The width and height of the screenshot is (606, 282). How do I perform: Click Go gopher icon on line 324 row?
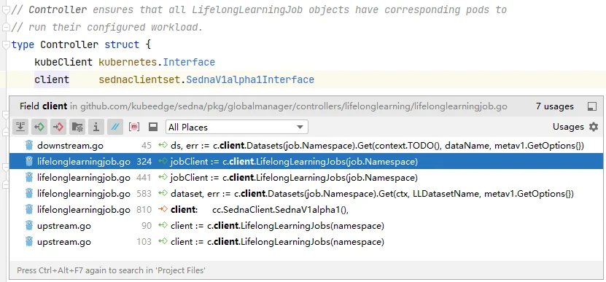click(29, 162)
